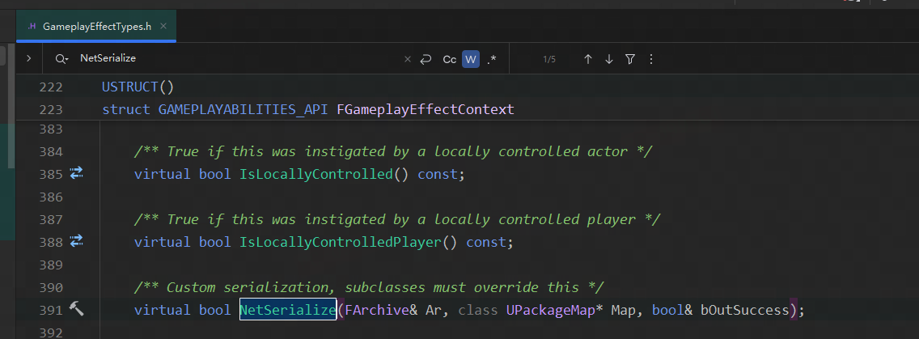Image resolution: width=919 pixels, height=339 pixels.
Task: Click FArchive type in NetSerialize signature
Action: 376,310
